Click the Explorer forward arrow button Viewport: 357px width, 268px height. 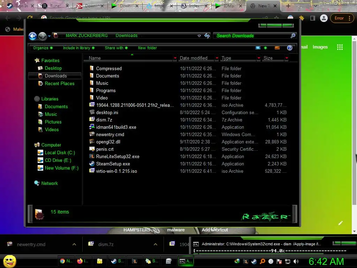pos(42,36)
